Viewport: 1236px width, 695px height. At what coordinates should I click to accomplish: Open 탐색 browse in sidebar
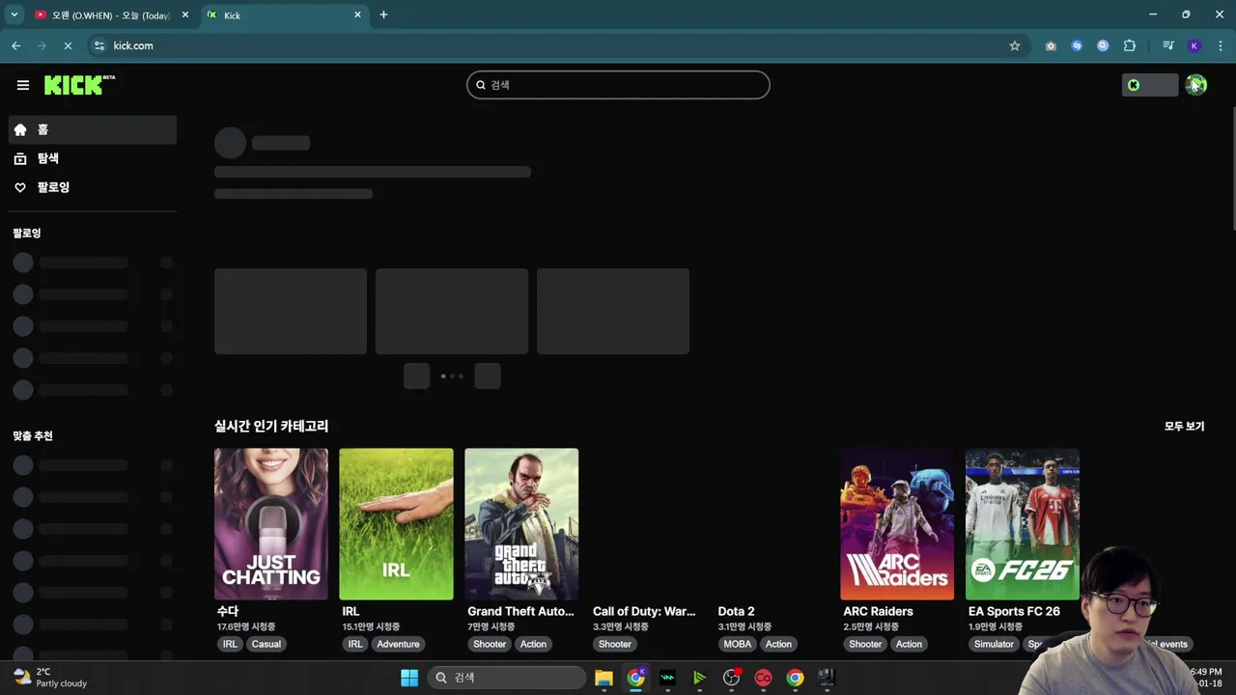(x=93, y=158)
